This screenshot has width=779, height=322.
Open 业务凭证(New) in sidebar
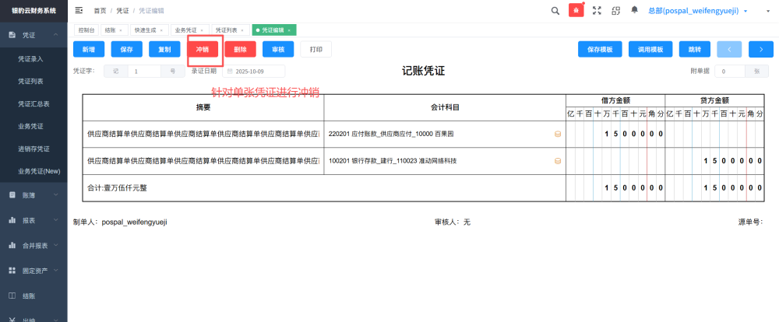click(x=33, y=171)
